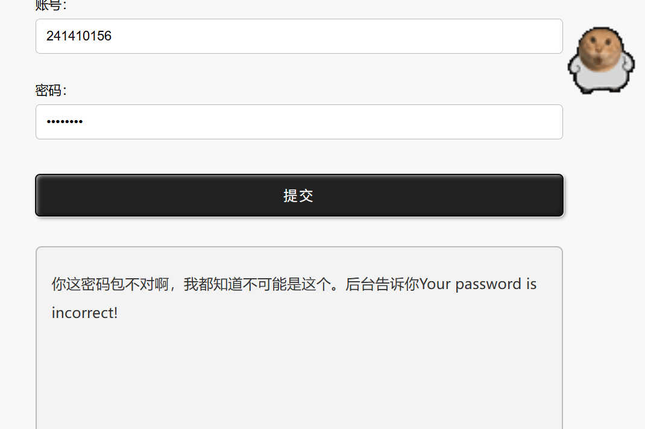Click empty area inside the response box
Image resolution: width=645 pixels, height=429 pixels.
click(299, 375)
